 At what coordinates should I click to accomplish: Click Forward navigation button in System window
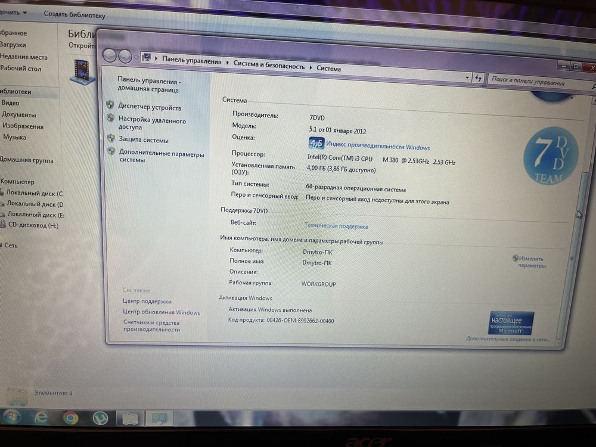(x=125, y=57)
